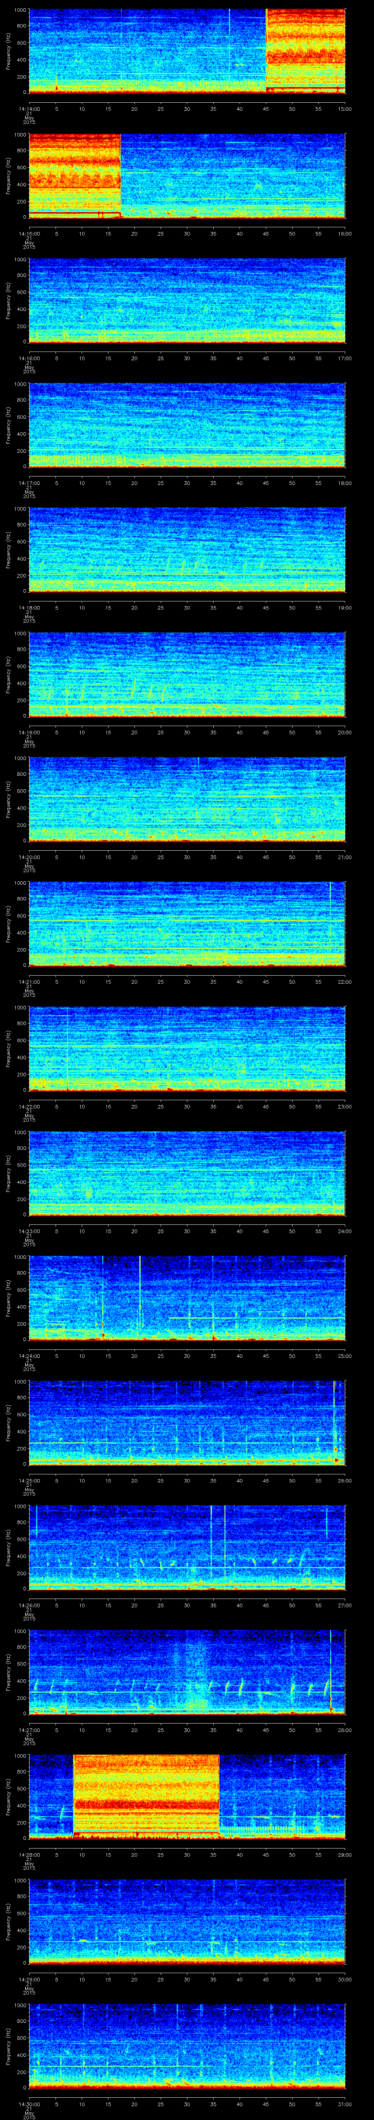Screen dimensions: 374x2120
Task: Click the 14:26:00 start time label
Action: [x=29, y=1605]
